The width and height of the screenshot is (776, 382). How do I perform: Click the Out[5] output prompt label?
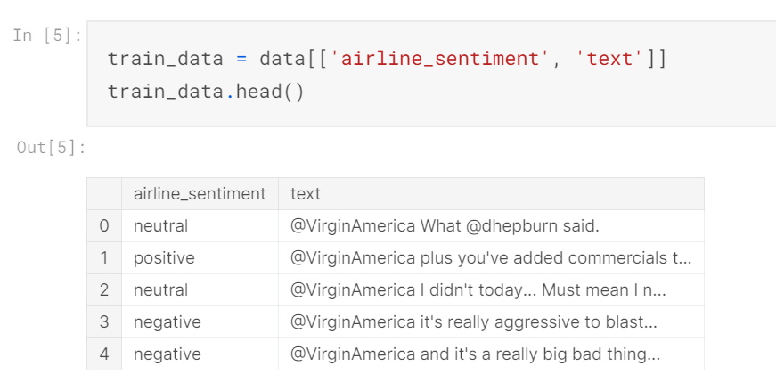click(52, 147)
